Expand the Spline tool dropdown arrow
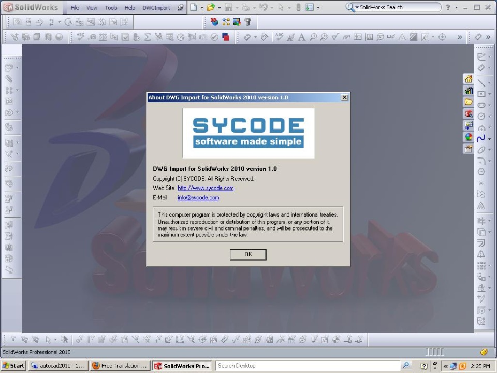Image resolution: width=497 pixels, height=373 pixels. (x=489, y=139)
